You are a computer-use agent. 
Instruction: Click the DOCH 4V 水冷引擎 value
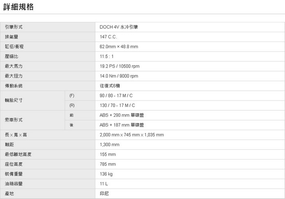point(121,27)
